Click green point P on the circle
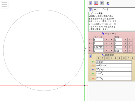 tap(84, 50)
